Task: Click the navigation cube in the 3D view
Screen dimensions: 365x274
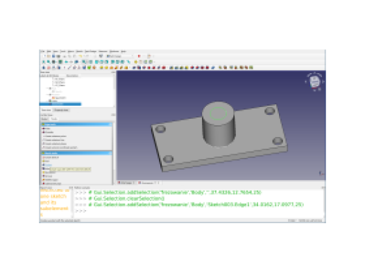Action: [x=314, y=81]
